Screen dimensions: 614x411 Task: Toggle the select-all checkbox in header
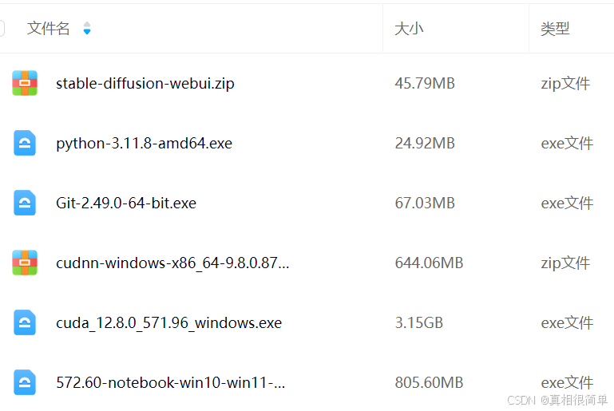[x=2, y=28]
